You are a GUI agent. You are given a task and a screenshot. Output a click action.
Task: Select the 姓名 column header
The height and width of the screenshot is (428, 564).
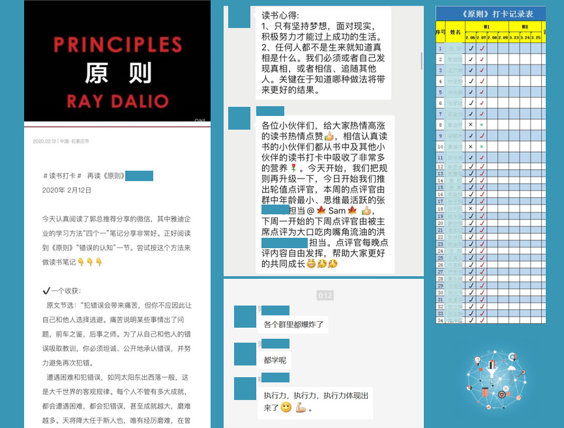coord(454,31)
